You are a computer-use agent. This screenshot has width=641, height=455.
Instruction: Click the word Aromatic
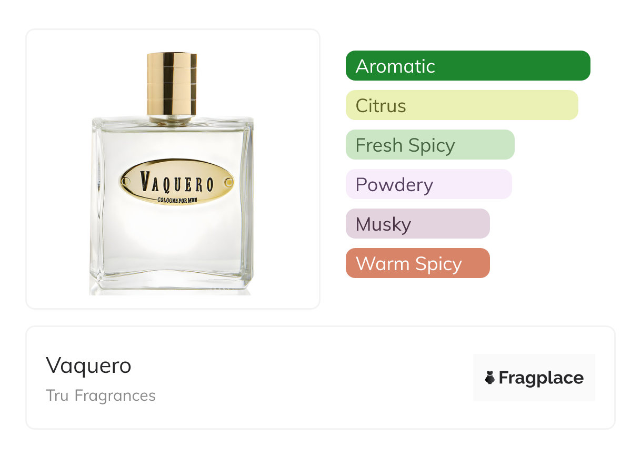[x=395, y=66]
